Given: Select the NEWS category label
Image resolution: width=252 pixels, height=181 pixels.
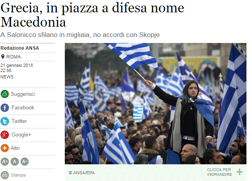Looking at the screenshot, I should pos(7,77).
